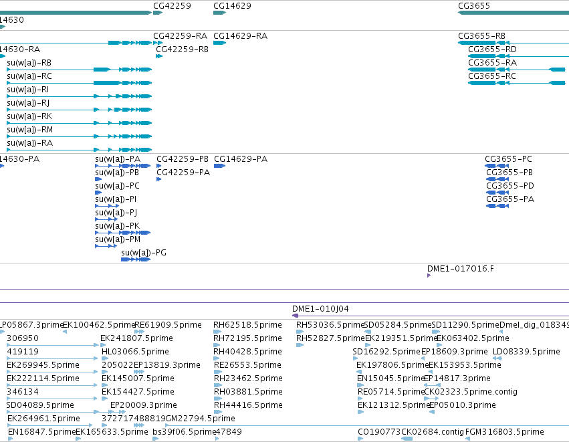Image resolution: width=569 pixels, height=442 pixels.
Task: Select EST RH23462.5prime
Action: click(x=248, y=378)
